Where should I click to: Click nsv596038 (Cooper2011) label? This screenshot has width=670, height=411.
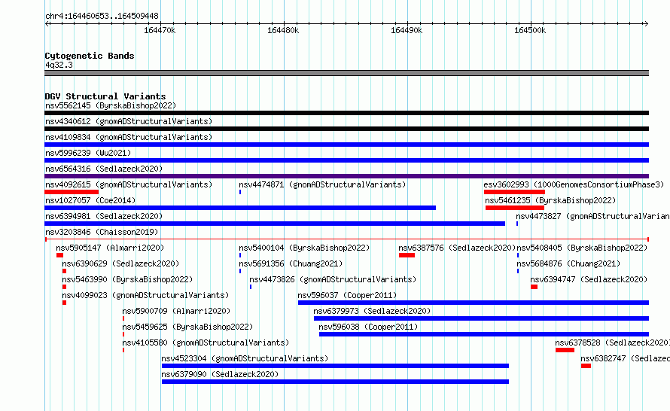tap(368, 327)
